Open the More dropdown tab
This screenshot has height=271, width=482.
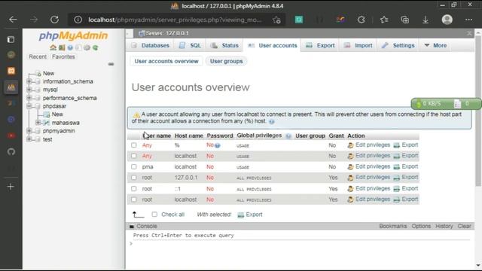[435, 45]
